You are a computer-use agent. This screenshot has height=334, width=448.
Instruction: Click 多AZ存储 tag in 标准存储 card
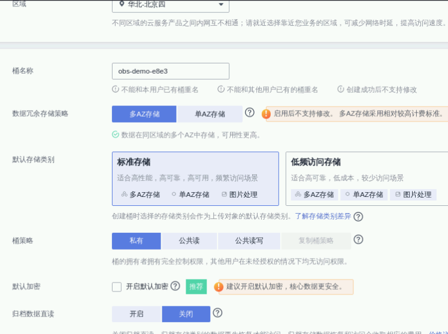click(x=141, y=195)
